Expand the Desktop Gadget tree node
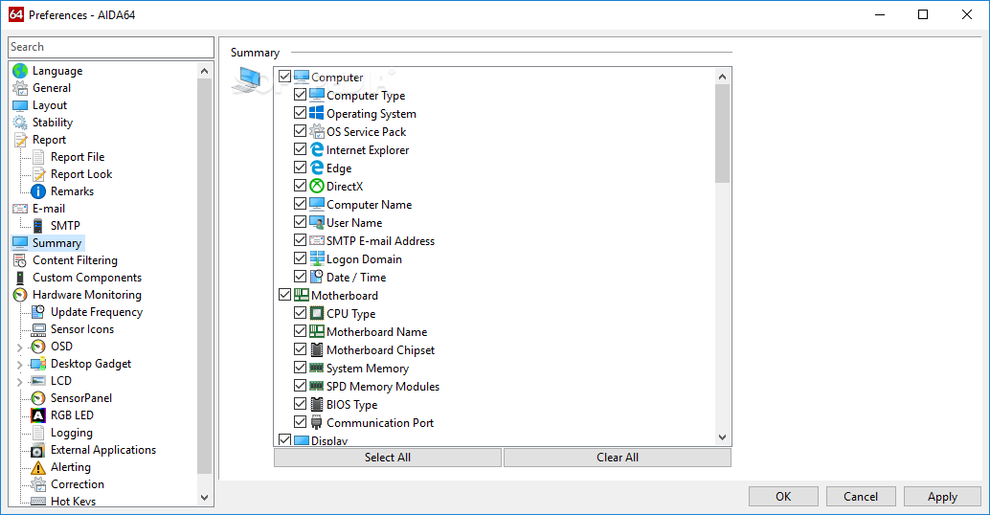The height and width of the screenshot is (515, 990). [19, 364]
